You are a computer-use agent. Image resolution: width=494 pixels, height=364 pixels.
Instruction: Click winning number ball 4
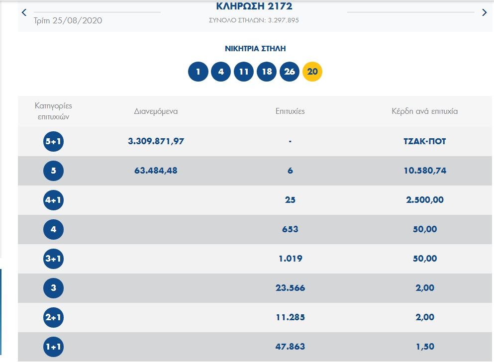point(221,72)
